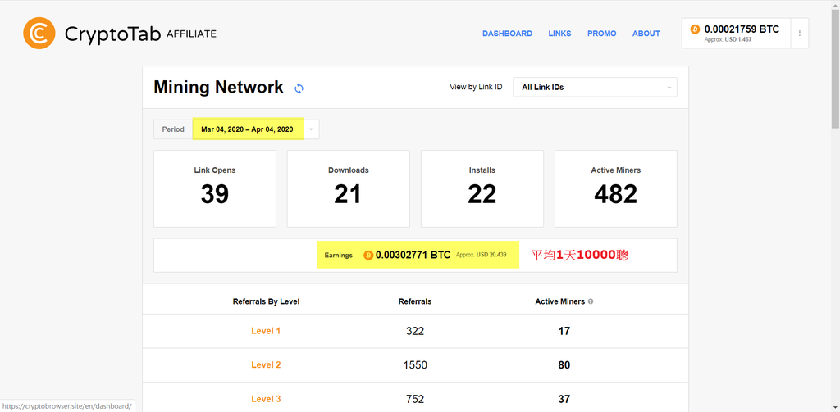This screenshot has width=840, height=412.
Task: Click the Approx. USD 20.439 text
Action: click(481, 256)
